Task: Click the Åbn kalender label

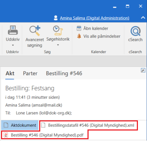Action: [x=96, y=28]
